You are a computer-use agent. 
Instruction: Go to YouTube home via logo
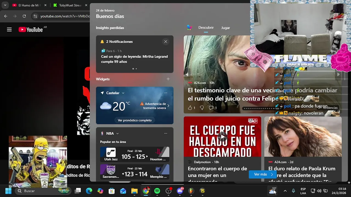tap(30, 30)
